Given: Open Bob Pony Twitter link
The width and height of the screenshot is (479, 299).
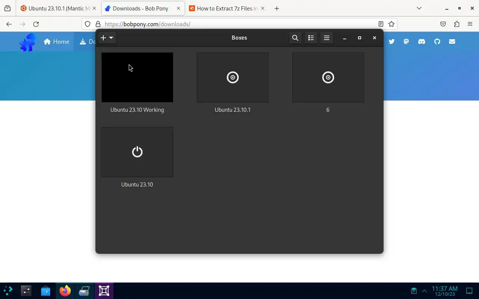Looking at the screenshot, I should pos(391,41).
